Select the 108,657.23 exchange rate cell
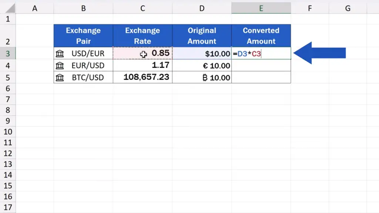 tap(142, 77)
